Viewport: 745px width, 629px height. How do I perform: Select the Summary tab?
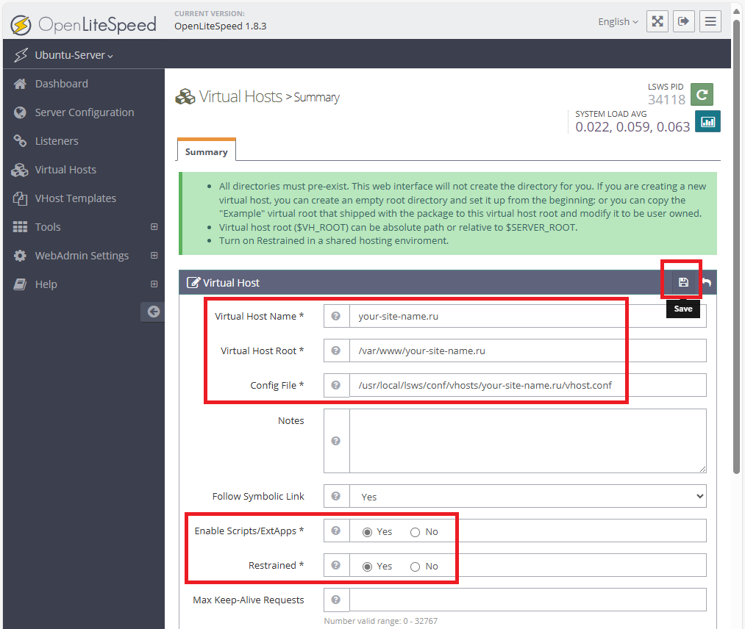point(206,151)
